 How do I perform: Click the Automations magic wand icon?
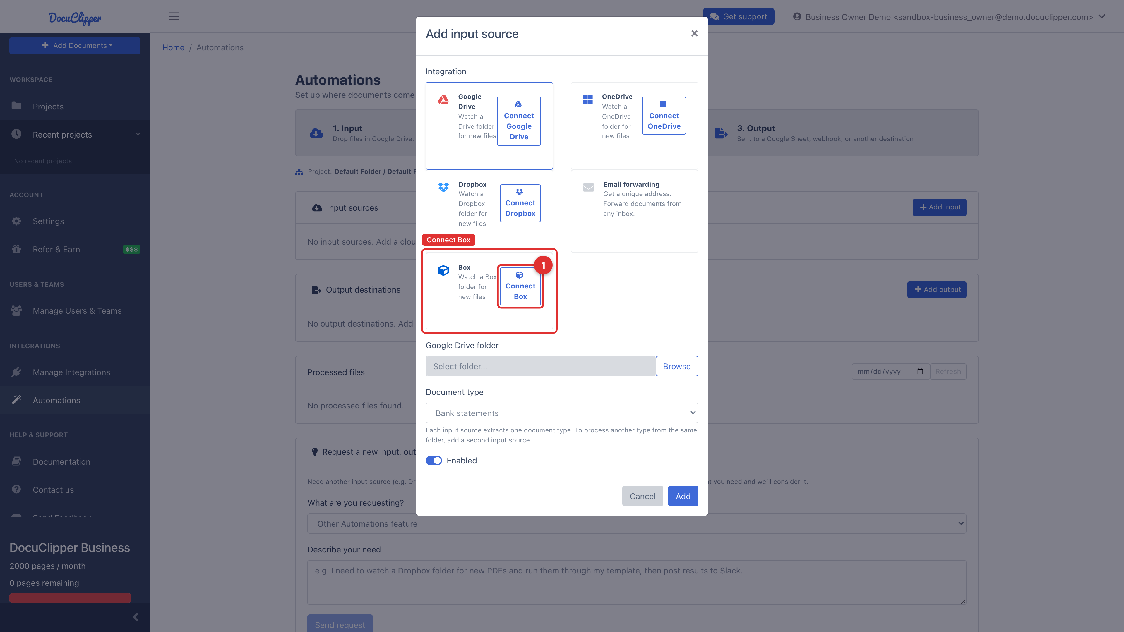pyautogui.click(x=17, y=400)
